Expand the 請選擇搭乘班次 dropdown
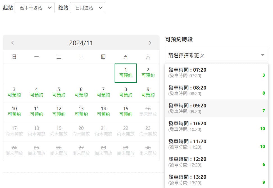 click(217, 55)
